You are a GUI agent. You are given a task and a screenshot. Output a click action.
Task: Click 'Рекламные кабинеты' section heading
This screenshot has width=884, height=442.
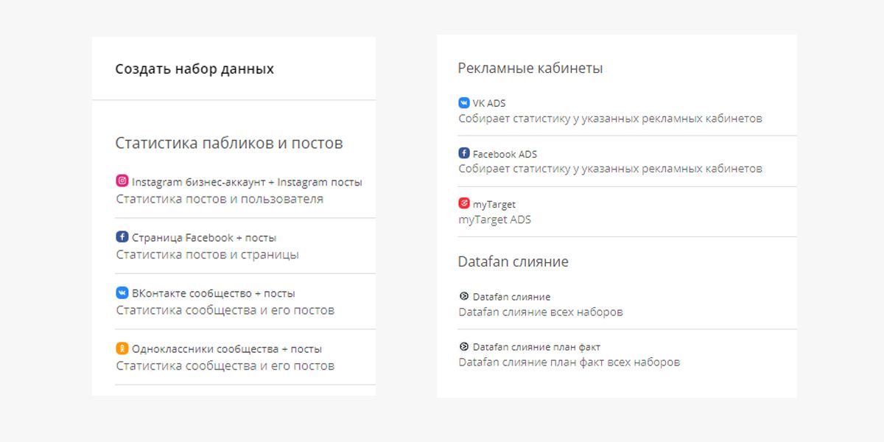530,68
